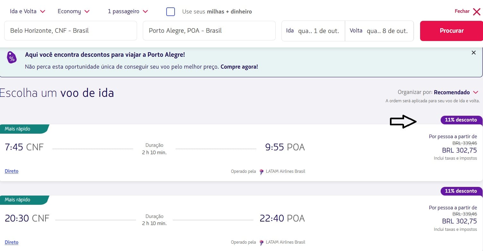Edit the Belo Horizonte origin field

pyautogui.click(x=71, y=31)
